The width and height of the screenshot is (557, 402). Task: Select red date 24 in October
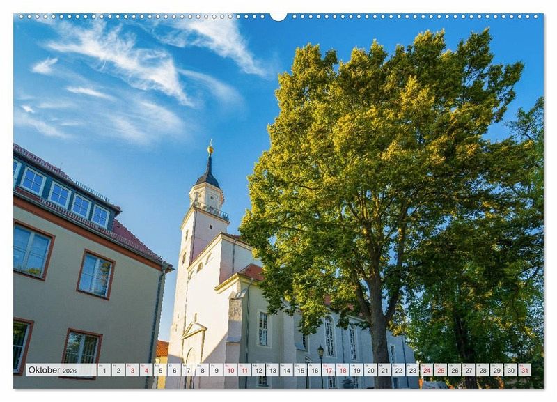(x=426, y=370)
